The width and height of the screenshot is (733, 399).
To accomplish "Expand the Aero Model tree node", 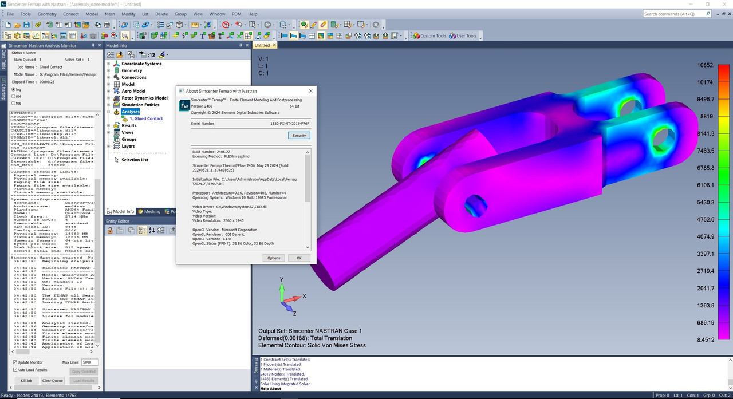I will 108,91.
